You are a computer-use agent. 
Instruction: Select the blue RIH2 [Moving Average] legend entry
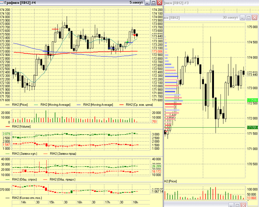pos(98,105)
